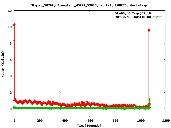The width and height of the screenshot is (171, 128).
Task: Click the x-axis tick label 800
Action: coord(115,121)
